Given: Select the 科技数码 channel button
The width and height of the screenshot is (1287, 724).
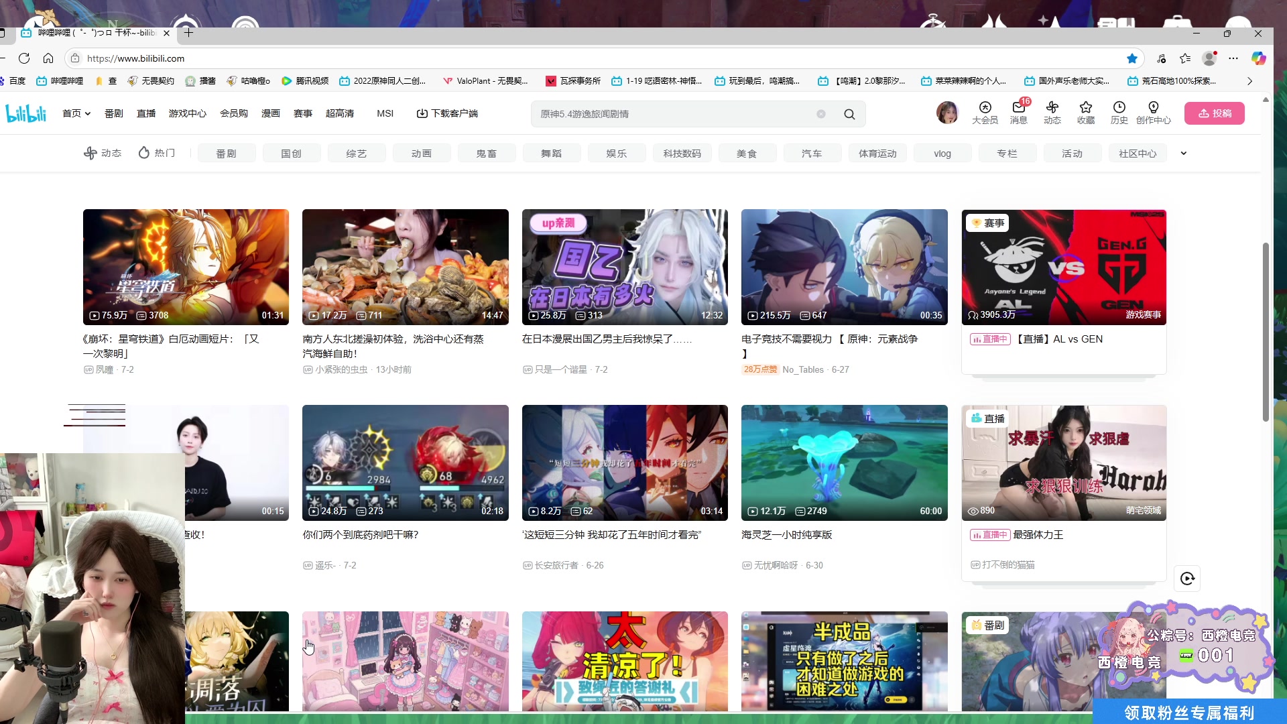Looking at the screenshot, I should (x=682, y=154).
